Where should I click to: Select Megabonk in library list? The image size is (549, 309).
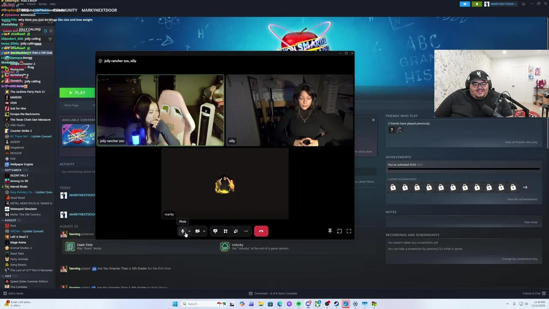pos(17,147)
